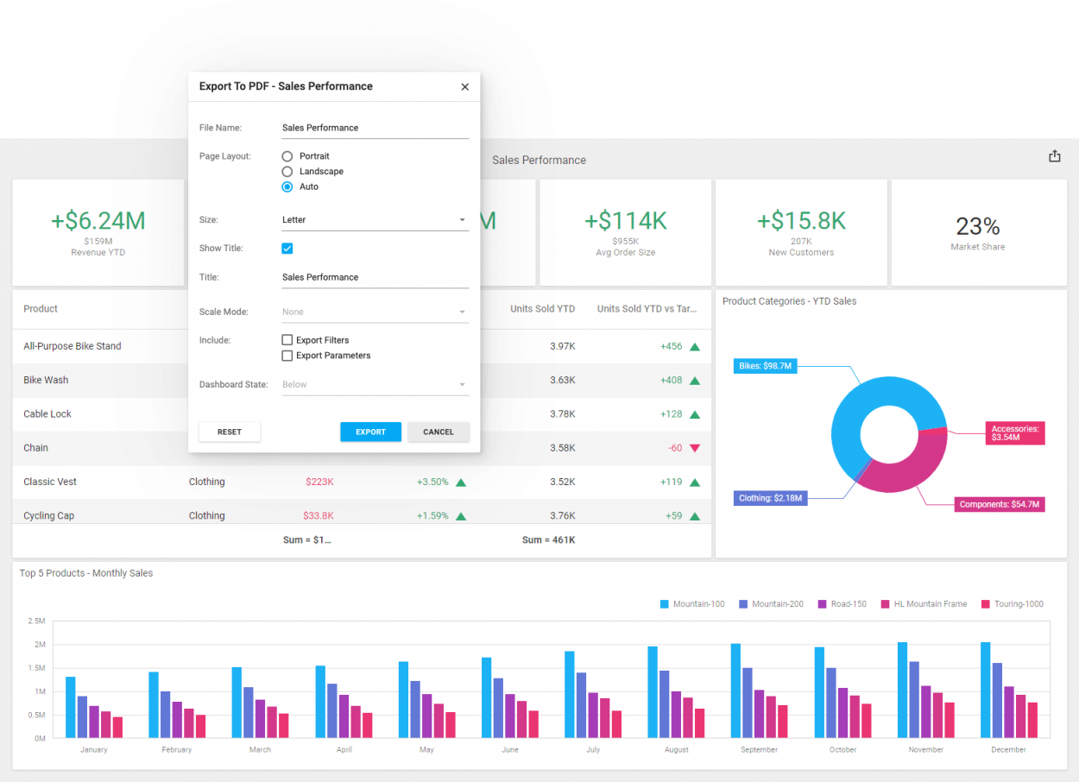
Task: Click the EXPORT button
Action: coord(370,432)
